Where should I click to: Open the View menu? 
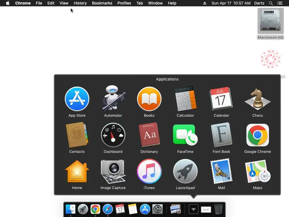tap(64, 3)
